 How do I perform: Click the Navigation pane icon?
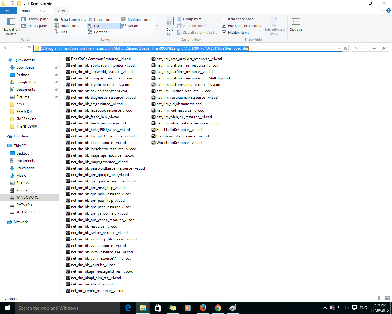point(11,21)
